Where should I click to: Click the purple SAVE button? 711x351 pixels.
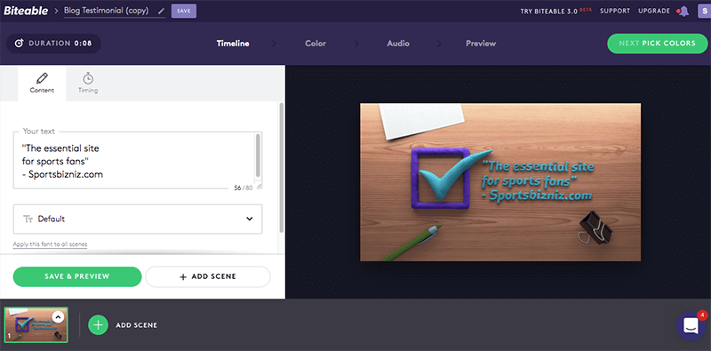(x=184, y=11)
